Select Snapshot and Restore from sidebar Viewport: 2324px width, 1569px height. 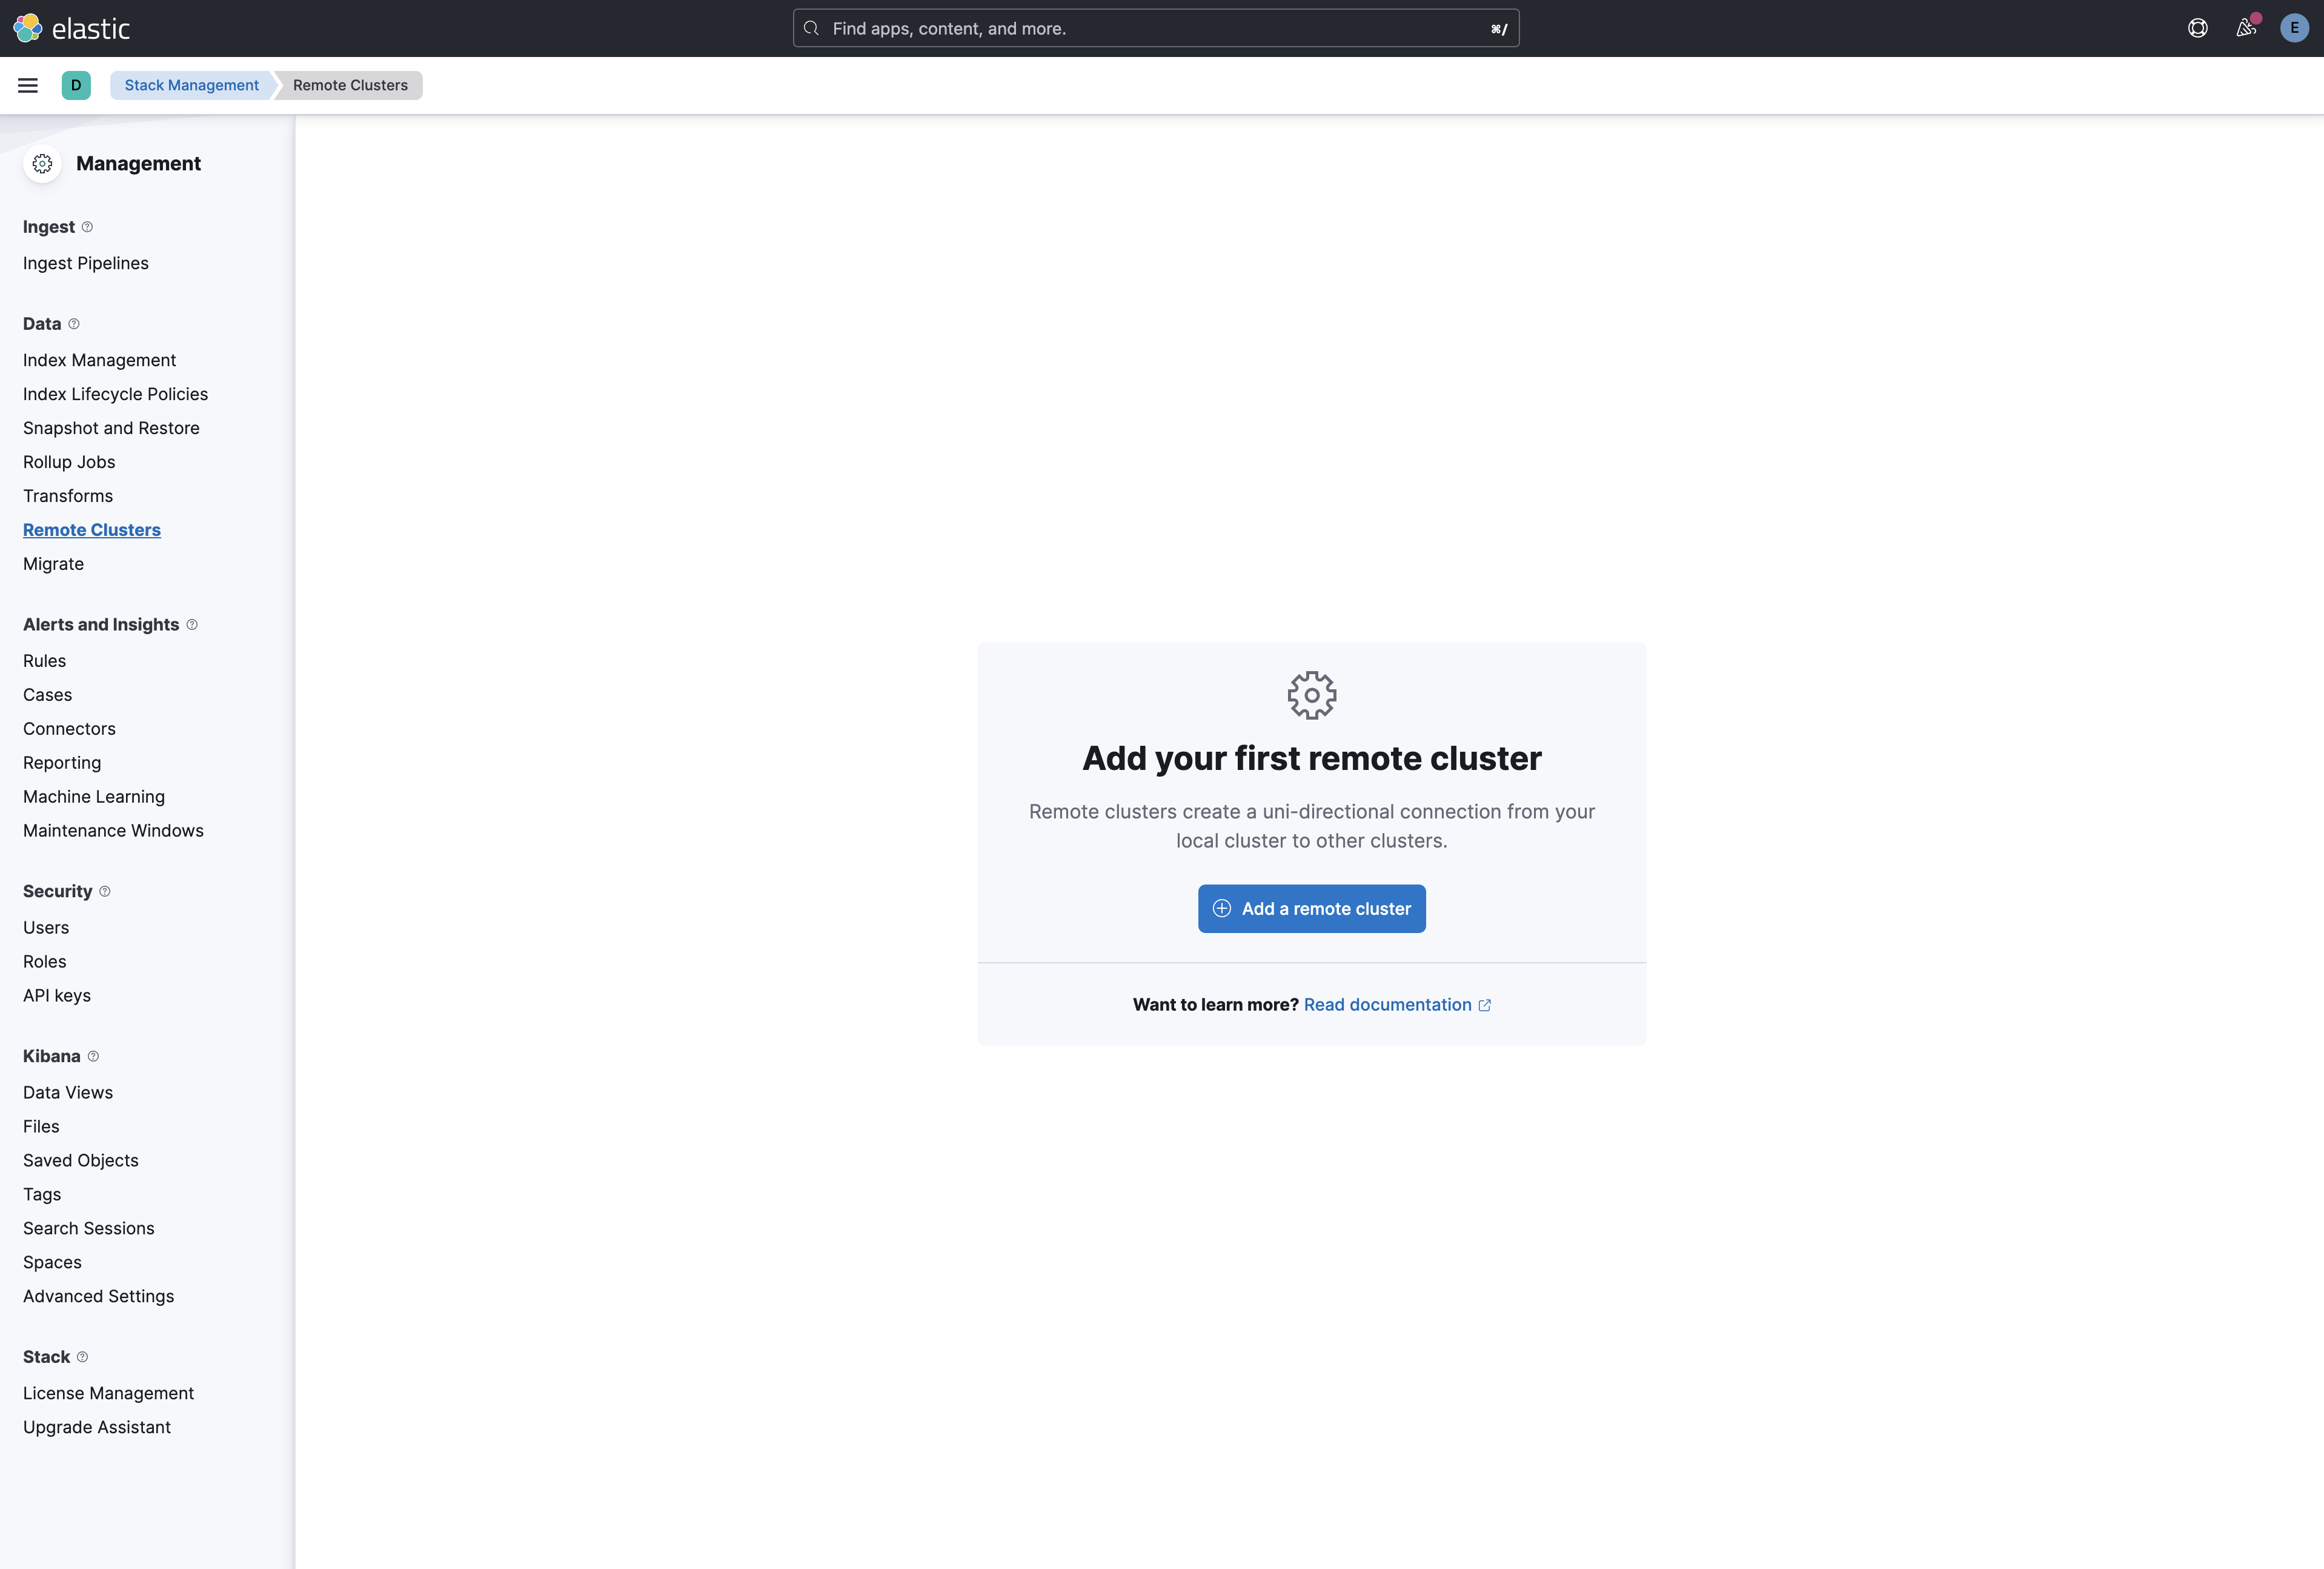[x=110, y=427]
